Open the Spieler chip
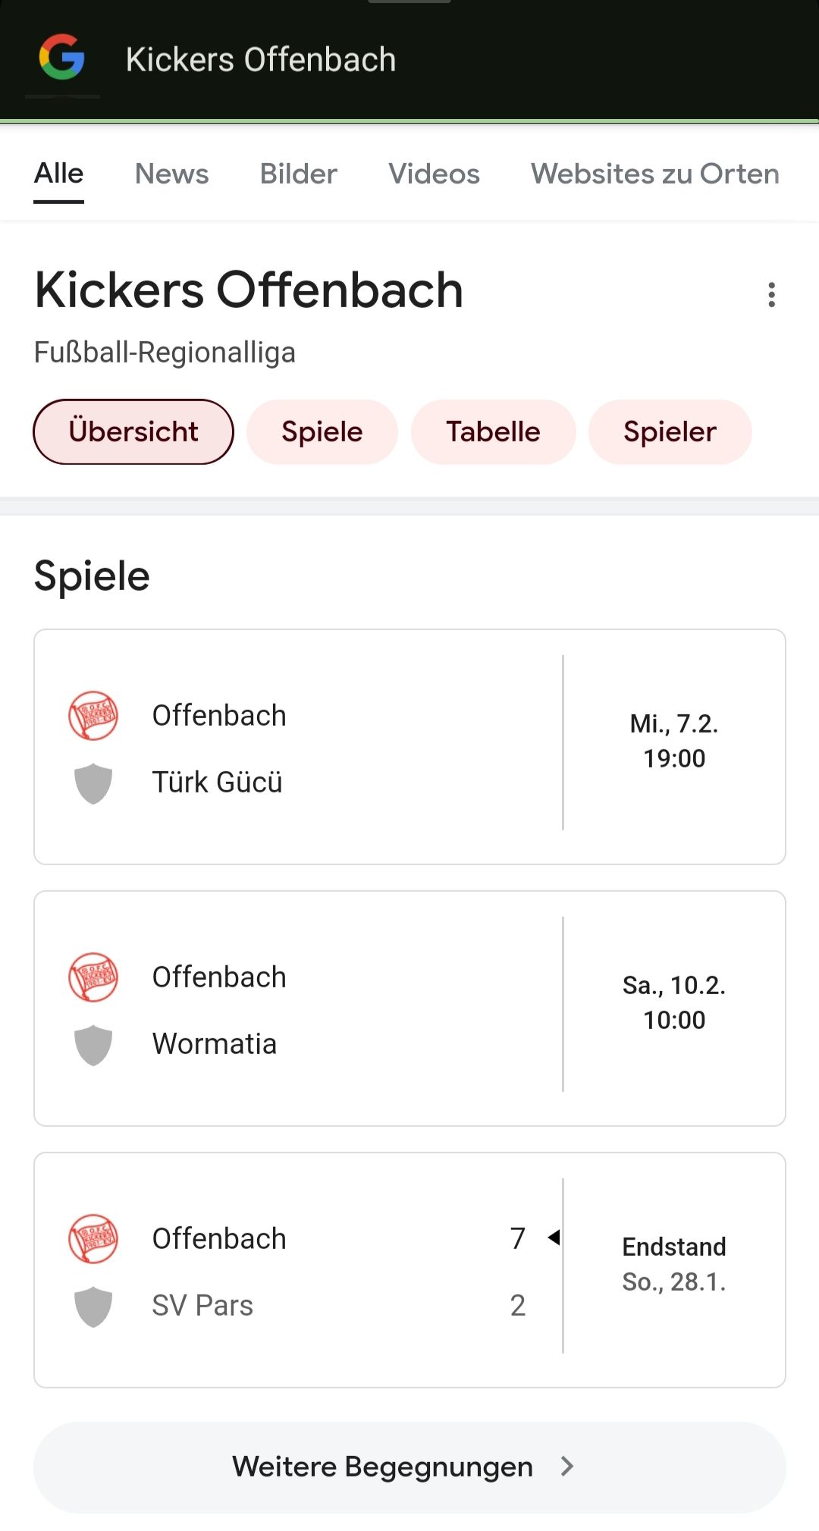The width and height of the screenshot is (819, 1531). [670, 431]
